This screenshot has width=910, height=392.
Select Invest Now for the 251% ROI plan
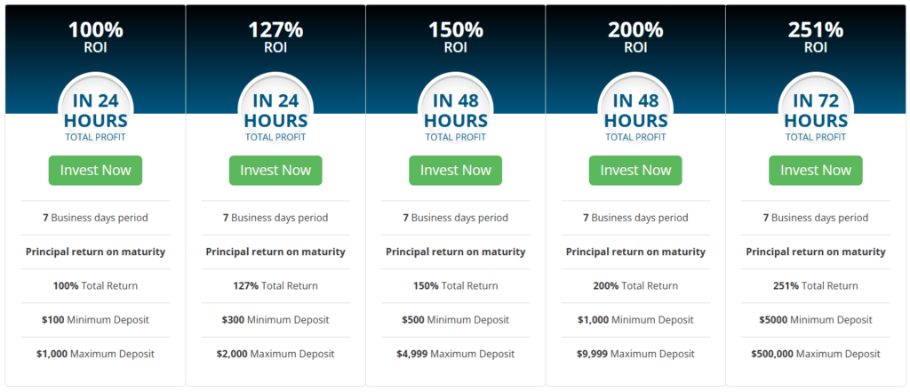point(816,171)
